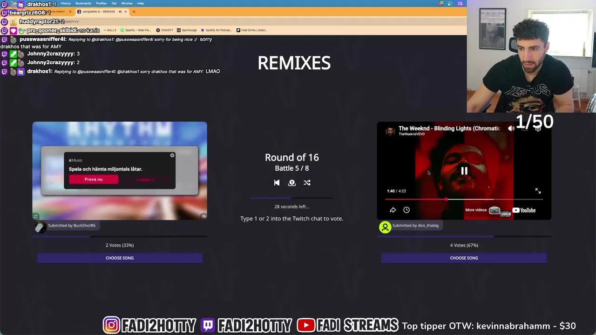Open the Help menu
596x335 pixels.
(x=140, y=3)
